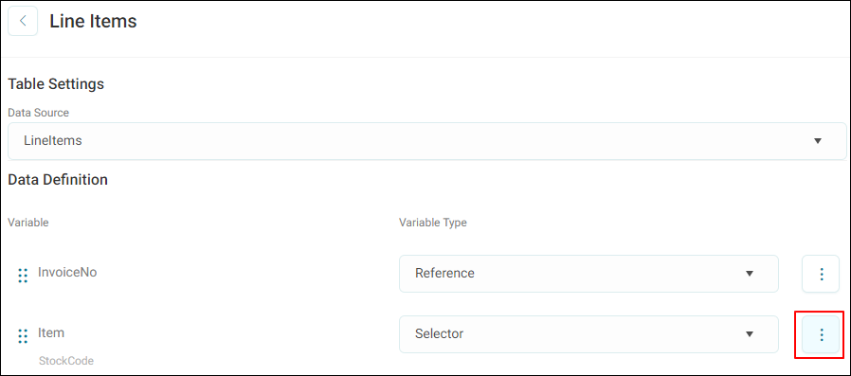The width and height of the screenshot is (851, 376).
Task: Select the Item variable name
Action: tap(51, 332)
